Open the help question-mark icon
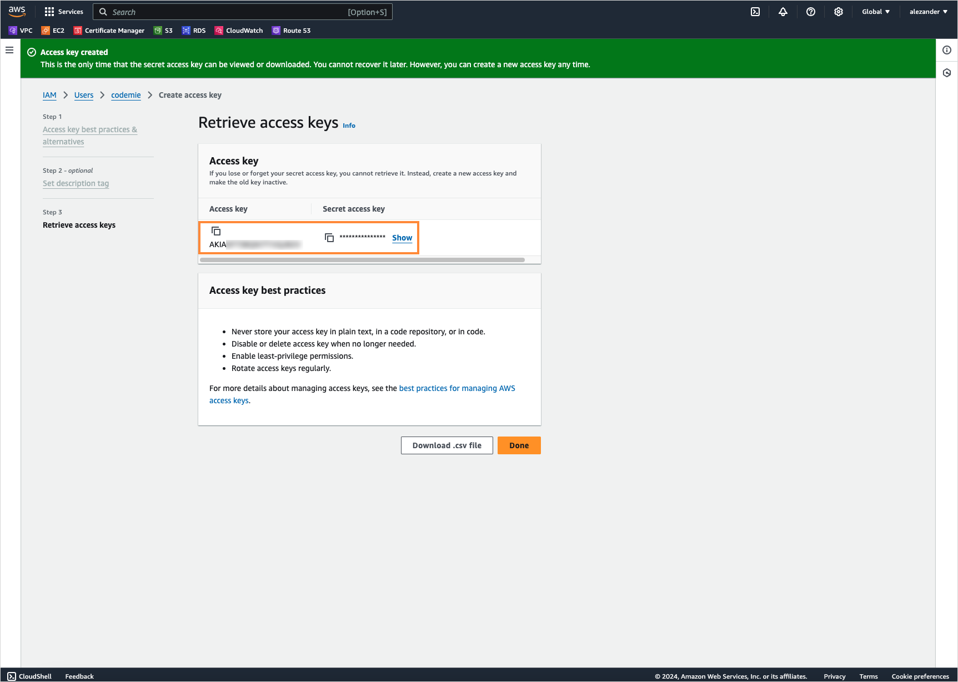Screen dimensions: 958x682 pos(810,11)
